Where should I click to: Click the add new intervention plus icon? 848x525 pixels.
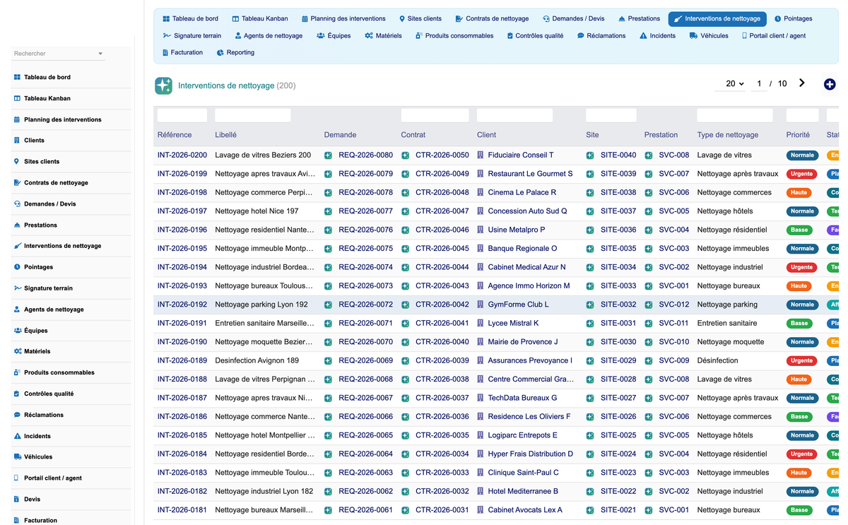coord(830,85)
